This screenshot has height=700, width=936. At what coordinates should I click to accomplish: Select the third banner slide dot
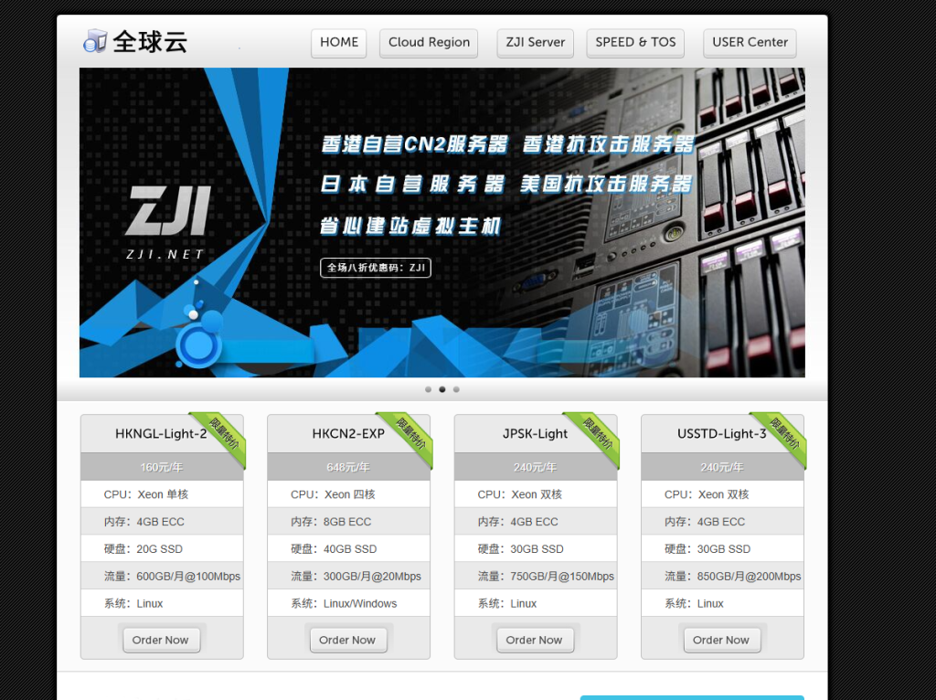pyautogui.click(x=457, y=389)
